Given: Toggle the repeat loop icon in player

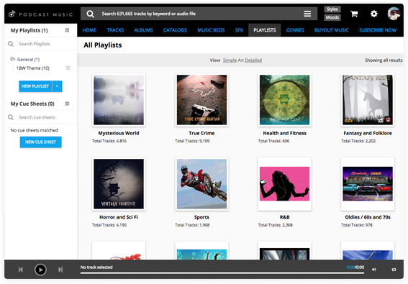Looking at the screenshot, I should pos(394,270).
